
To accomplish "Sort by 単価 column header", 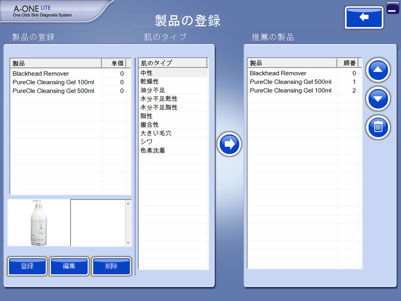I will [114, 63].
